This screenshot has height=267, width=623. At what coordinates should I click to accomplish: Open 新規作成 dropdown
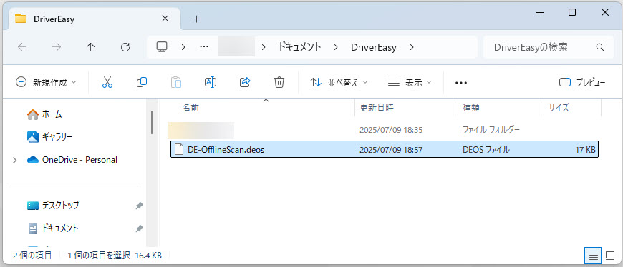(x=46, y=82)
